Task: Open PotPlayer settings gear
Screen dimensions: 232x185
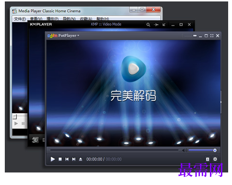Action: 215,159
